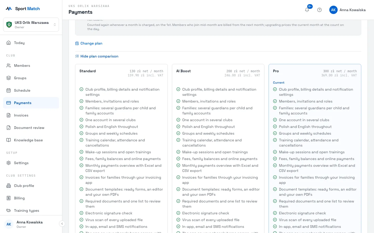Image resolution: width=374 pixels, height=233 pixels.
Task: Open the help question-mark icon
Action: pyautogui.click(x=319, y=10)
